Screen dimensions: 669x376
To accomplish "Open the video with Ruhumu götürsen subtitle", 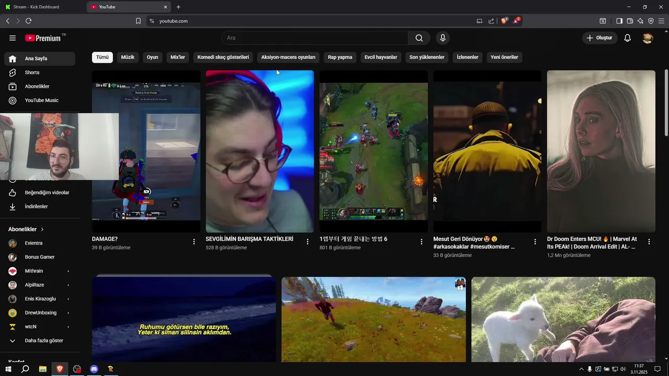I will click(x=184, y=319).
